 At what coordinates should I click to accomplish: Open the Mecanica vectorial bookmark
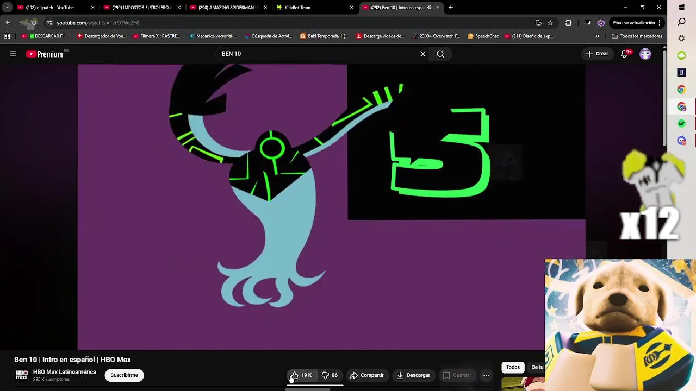pyautogui.click(x=213, y=36)
